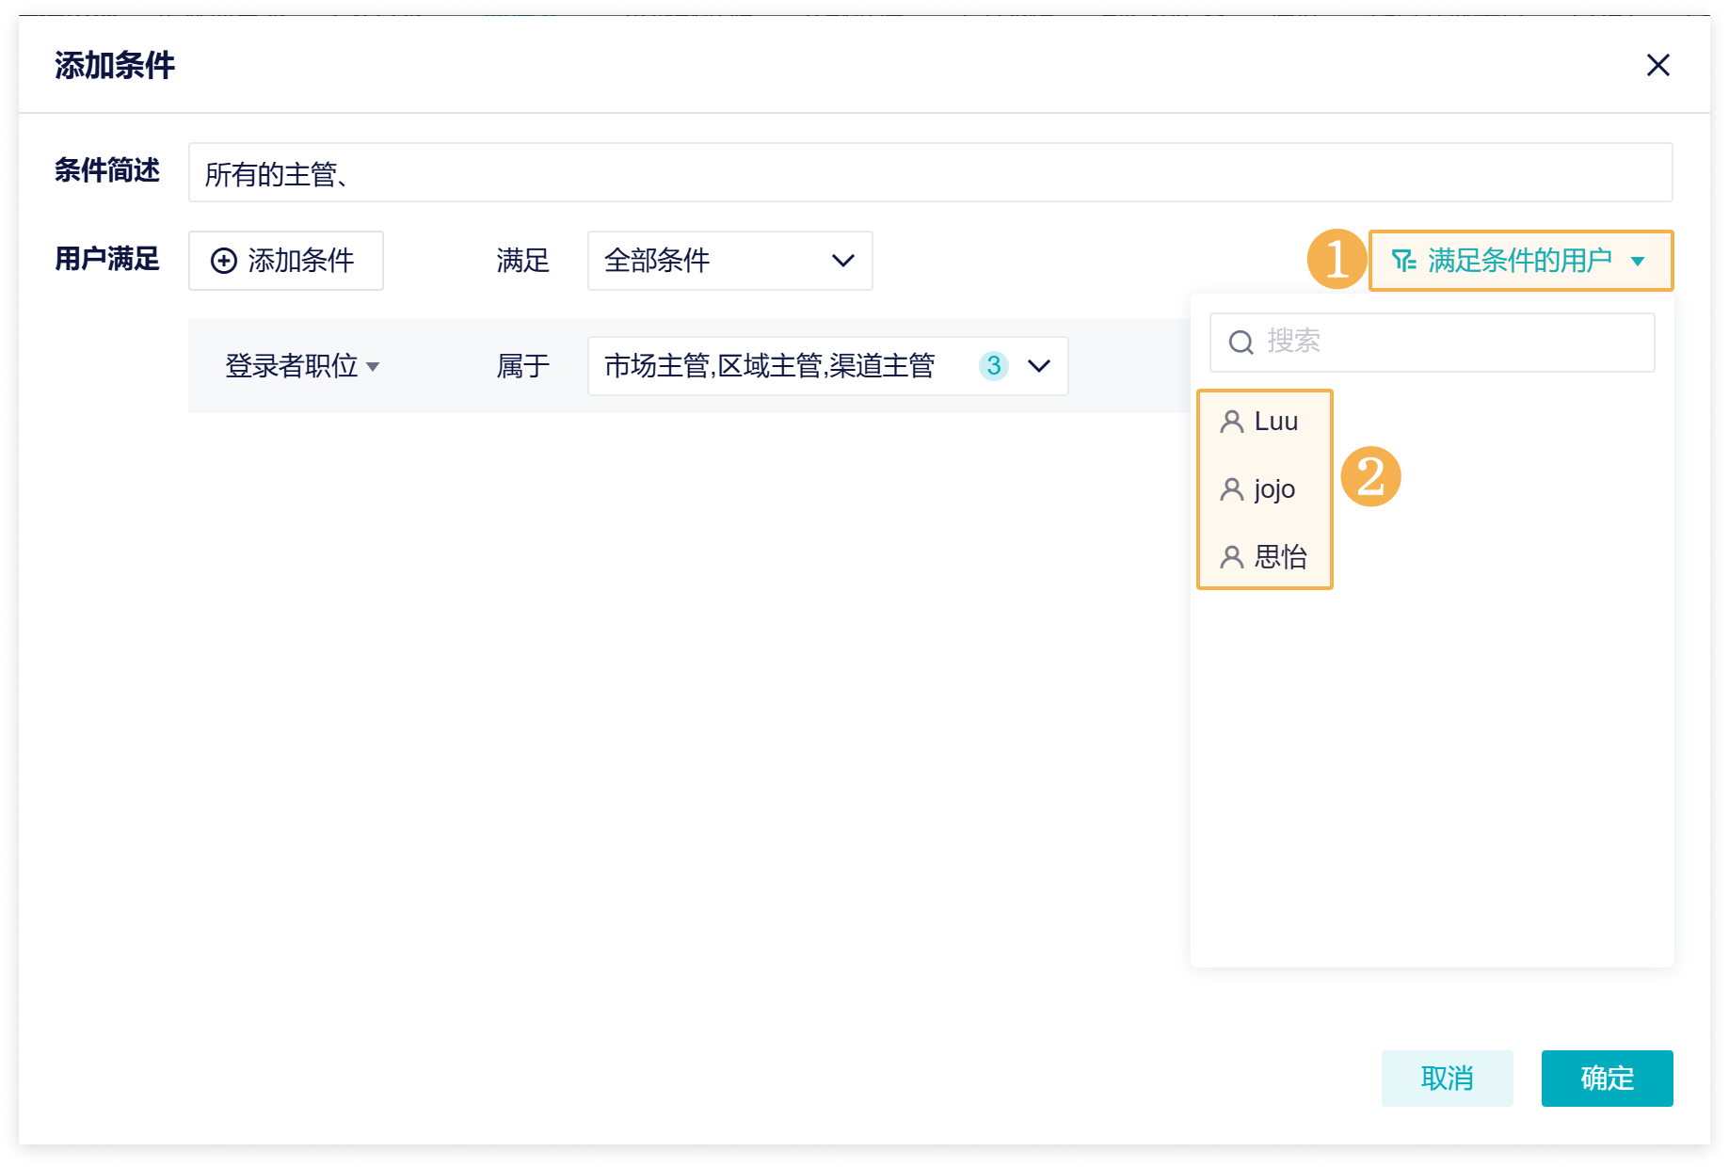Open the 市场主管,区域主管,渠道主管 dropdown
Screen dimensions: 1729x1167
pyautogui.click(x=827, y=366)
